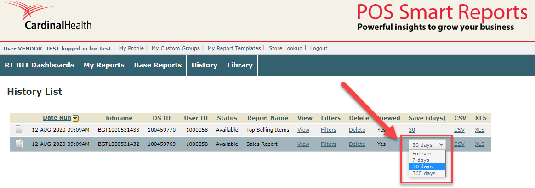Sort by the Jobname column header
535x188 pixels.
tap(118, 118)
